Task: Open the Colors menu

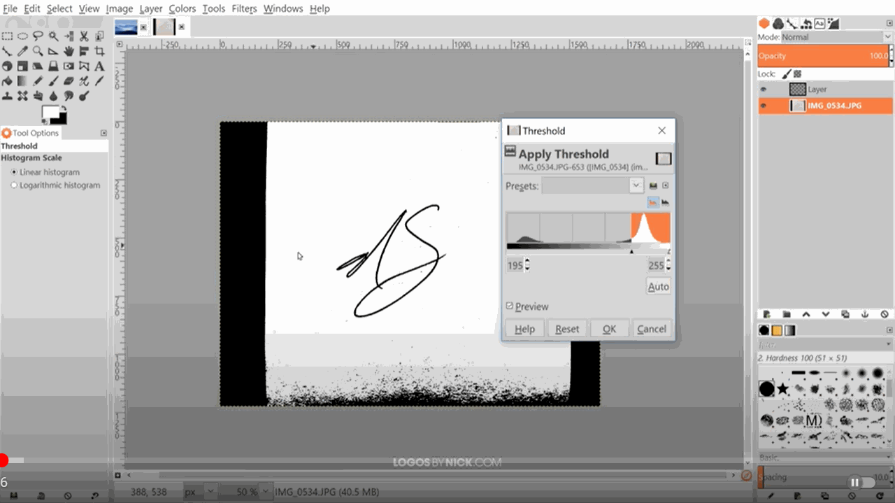Action: click(182, 8)
